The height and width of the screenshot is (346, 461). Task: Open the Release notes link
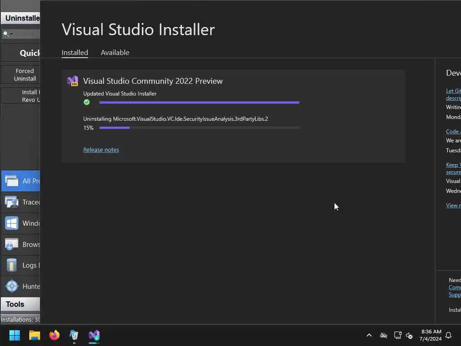101,150
